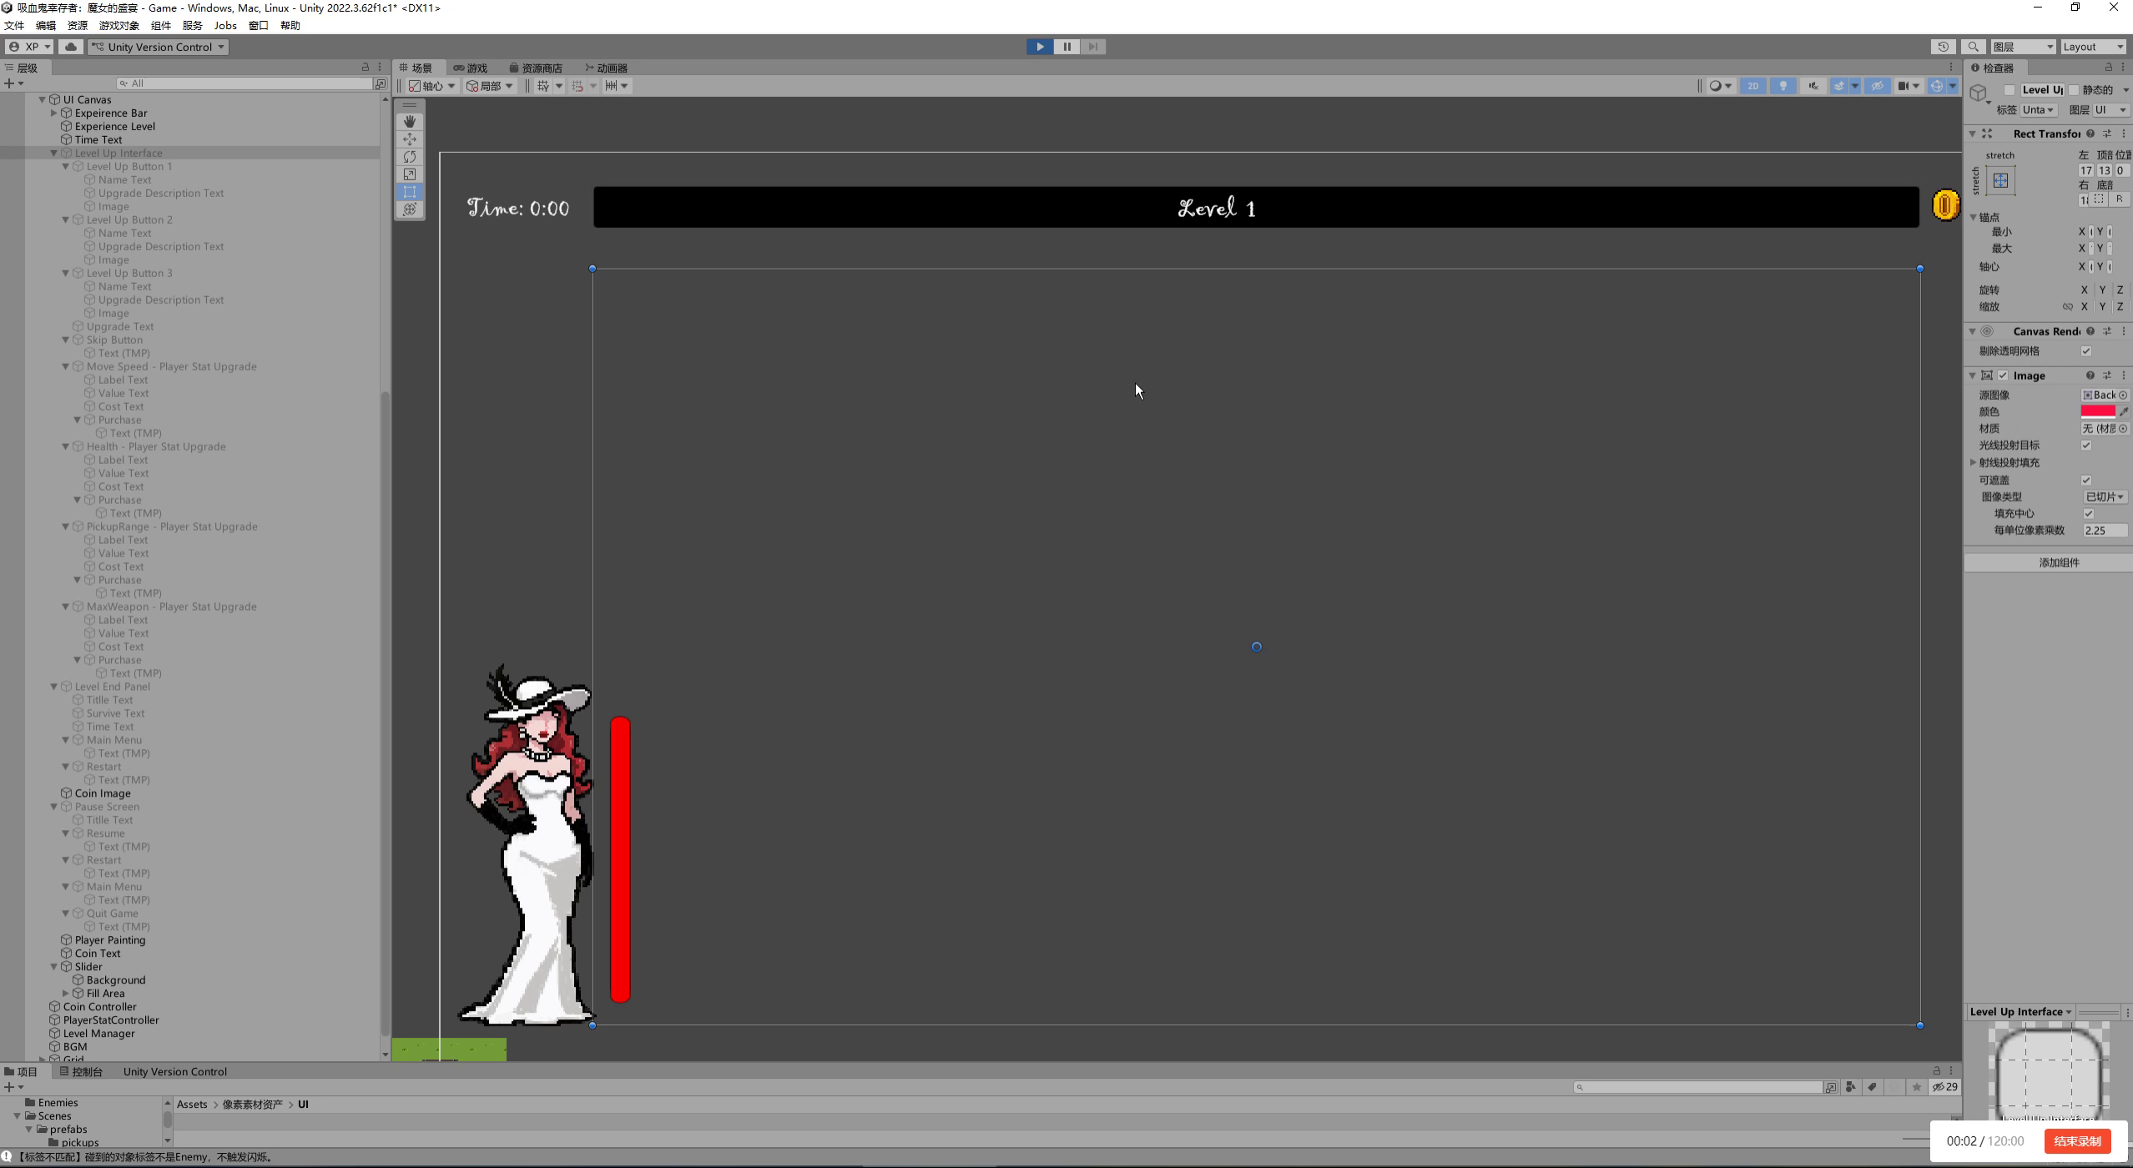This screenshot has height=1168, width=2133.
Task: Disable the Image component checkbox
Action: tap(2003, 375)
